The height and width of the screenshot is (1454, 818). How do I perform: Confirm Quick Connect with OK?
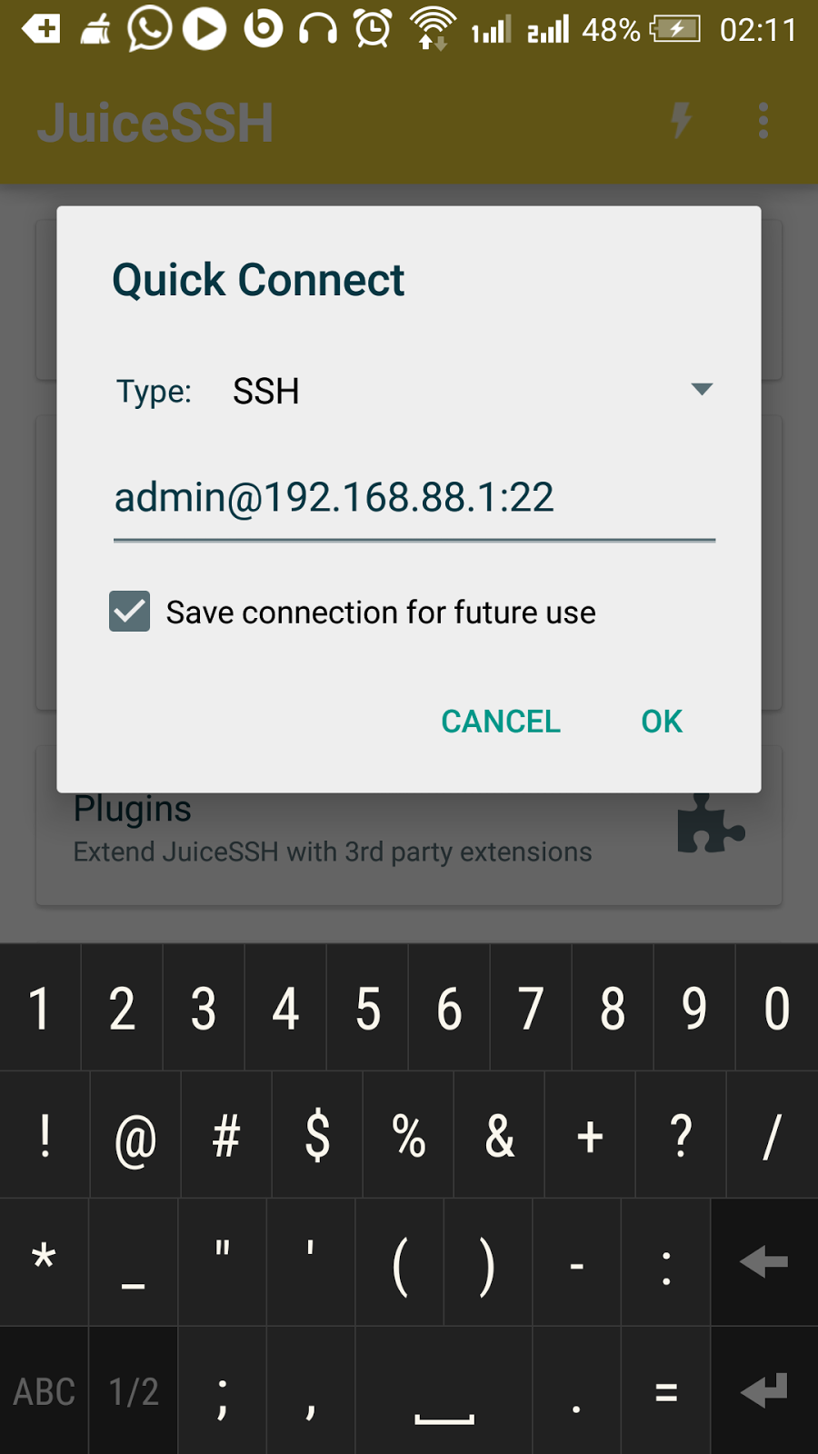click(662, 722)
